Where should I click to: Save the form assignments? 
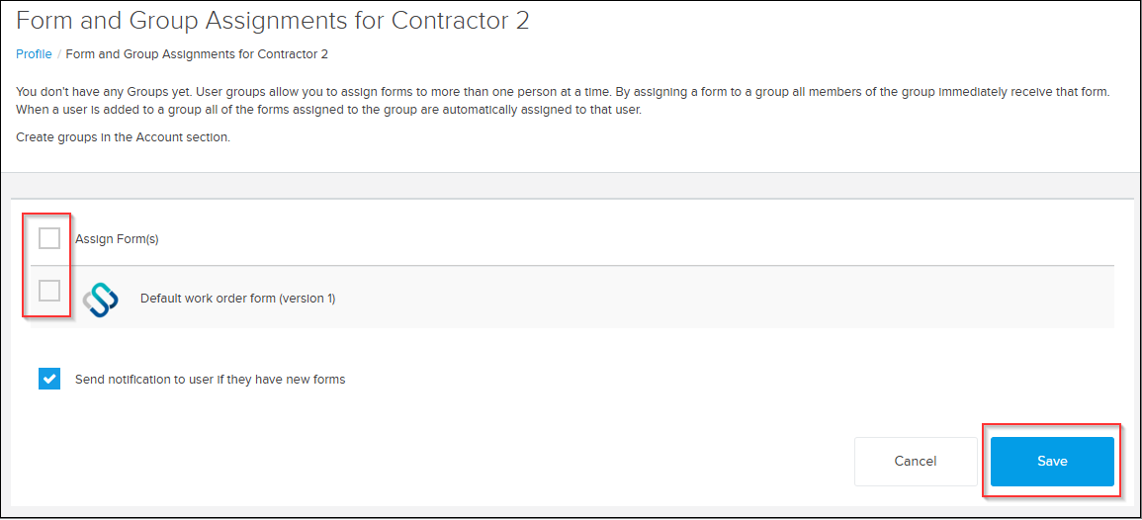(1052, 461)
